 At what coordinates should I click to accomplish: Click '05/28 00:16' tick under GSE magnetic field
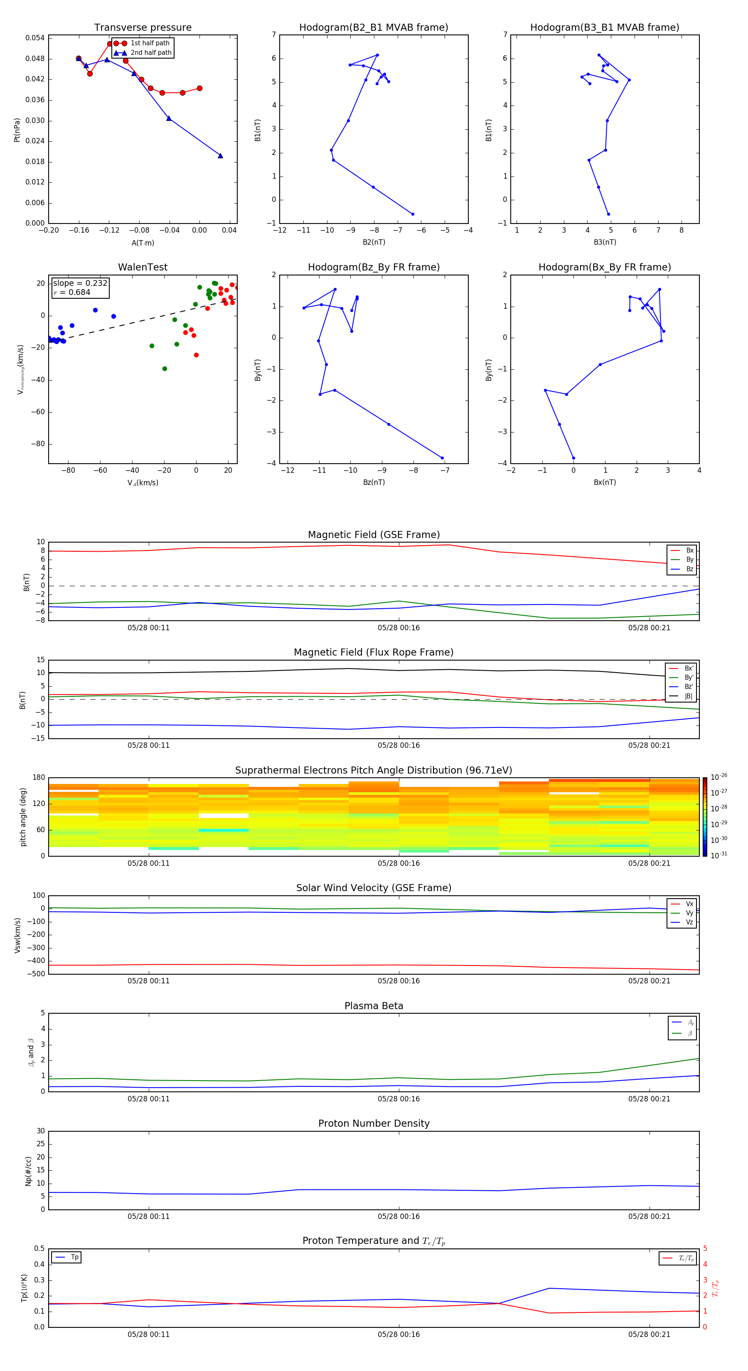[x=399, y=628]
